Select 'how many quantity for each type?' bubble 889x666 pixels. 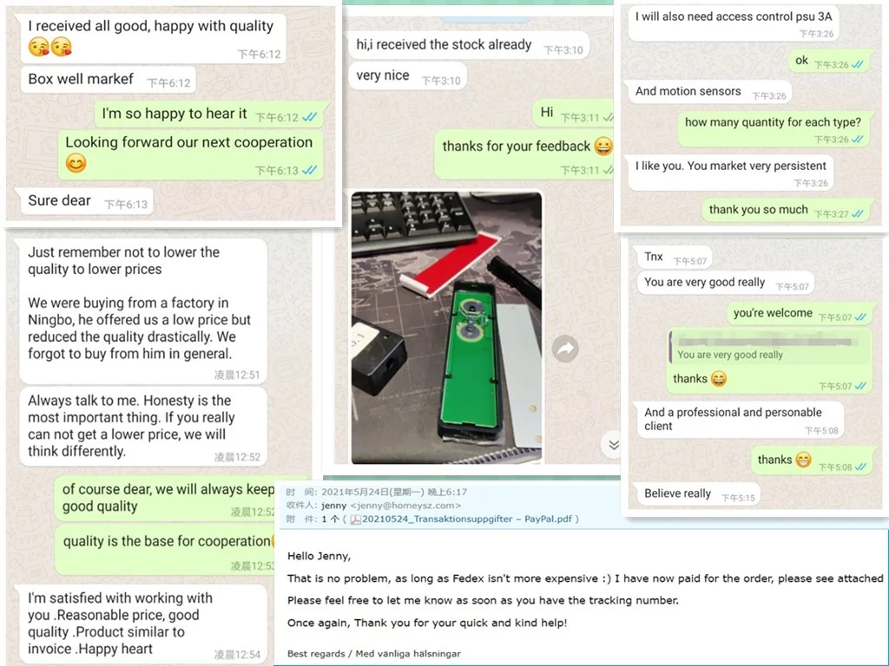[774, 128]
